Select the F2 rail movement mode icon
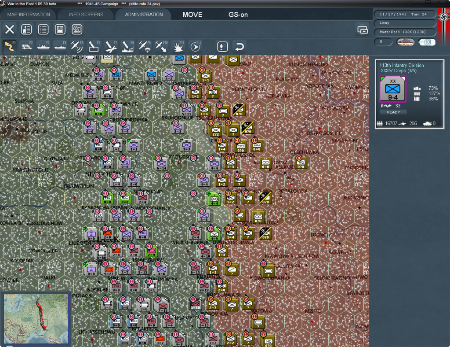 (27, 46)
